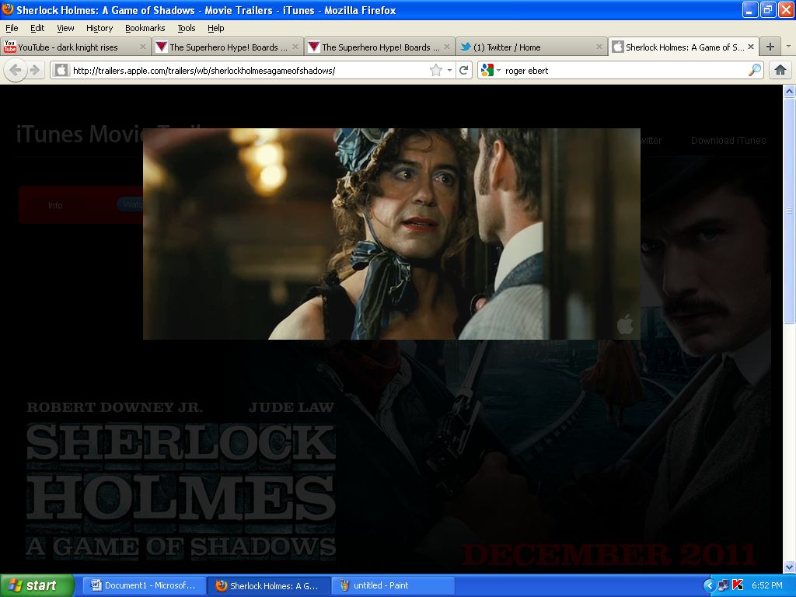Expand hidden system tray icons
Screen dimensions: 796x597
point(708,585)
